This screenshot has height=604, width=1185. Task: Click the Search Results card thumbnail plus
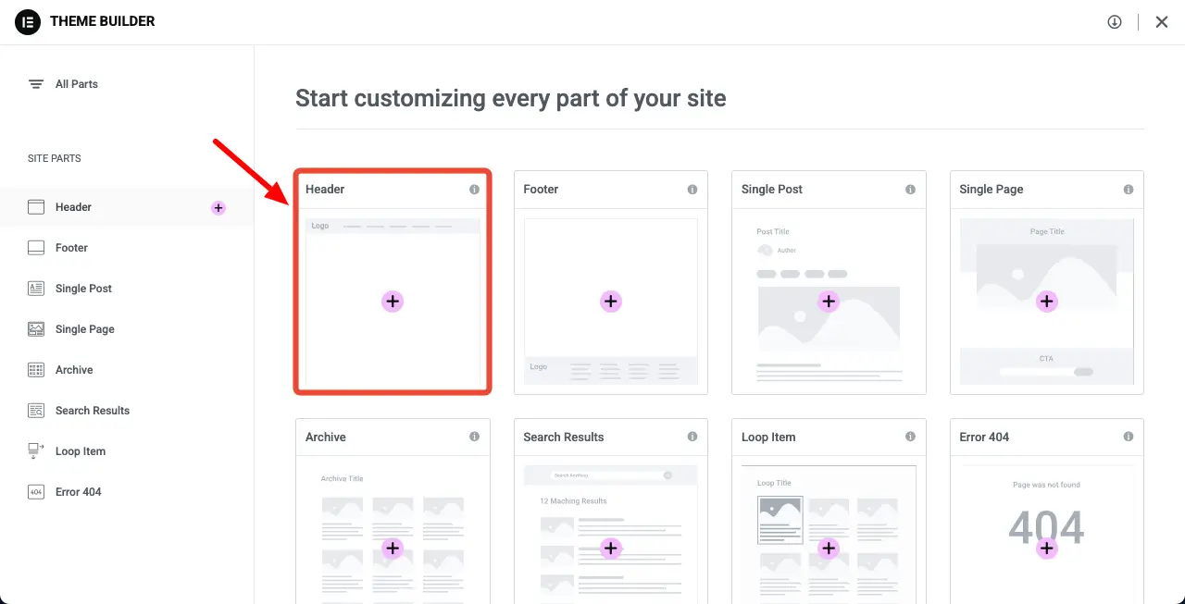(x=610, y=549)
